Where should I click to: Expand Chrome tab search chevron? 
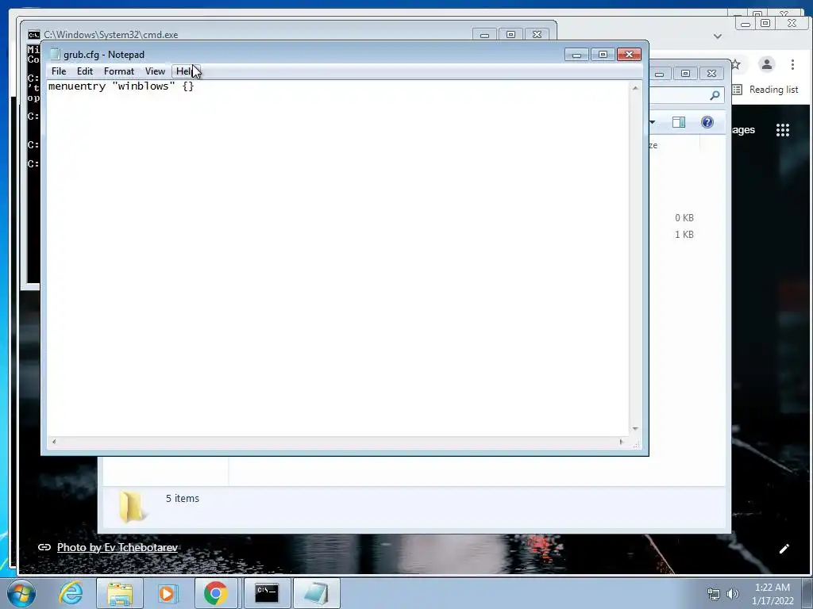click(x=718, y=36)
